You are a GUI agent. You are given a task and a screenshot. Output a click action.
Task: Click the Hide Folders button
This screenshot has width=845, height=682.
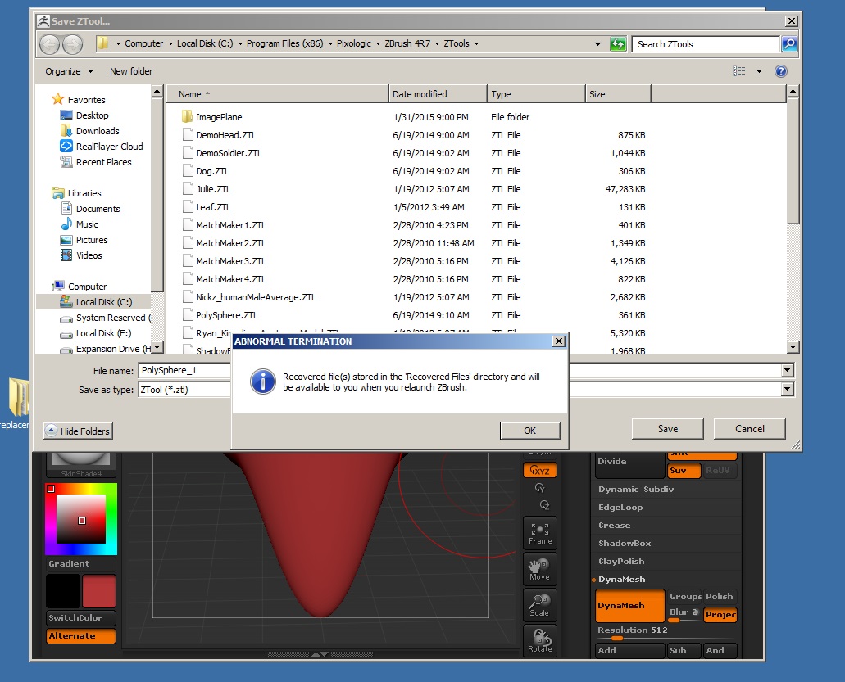tap(78, 431)
